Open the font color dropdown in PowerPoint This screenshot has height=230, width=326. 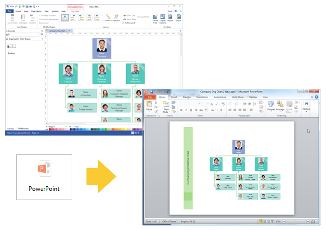[224, 110]
